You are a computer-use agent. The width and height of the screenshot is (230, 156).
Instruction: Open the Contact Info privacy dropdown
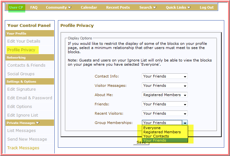pos(164,76)
